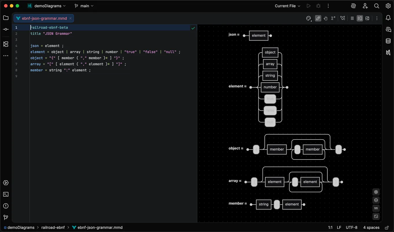
Task: Open the Terminal tool window
Action: tap(6, 194)
